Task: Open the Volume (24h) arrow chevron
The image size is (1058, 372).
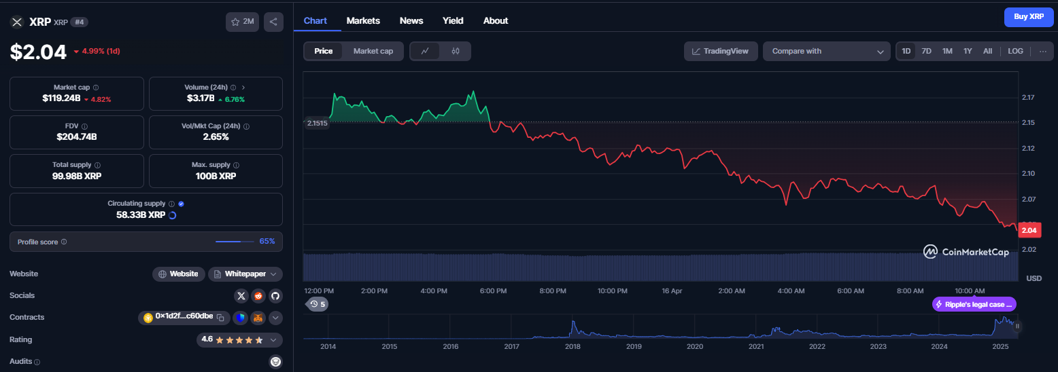Action: click(x=243, y=88)
